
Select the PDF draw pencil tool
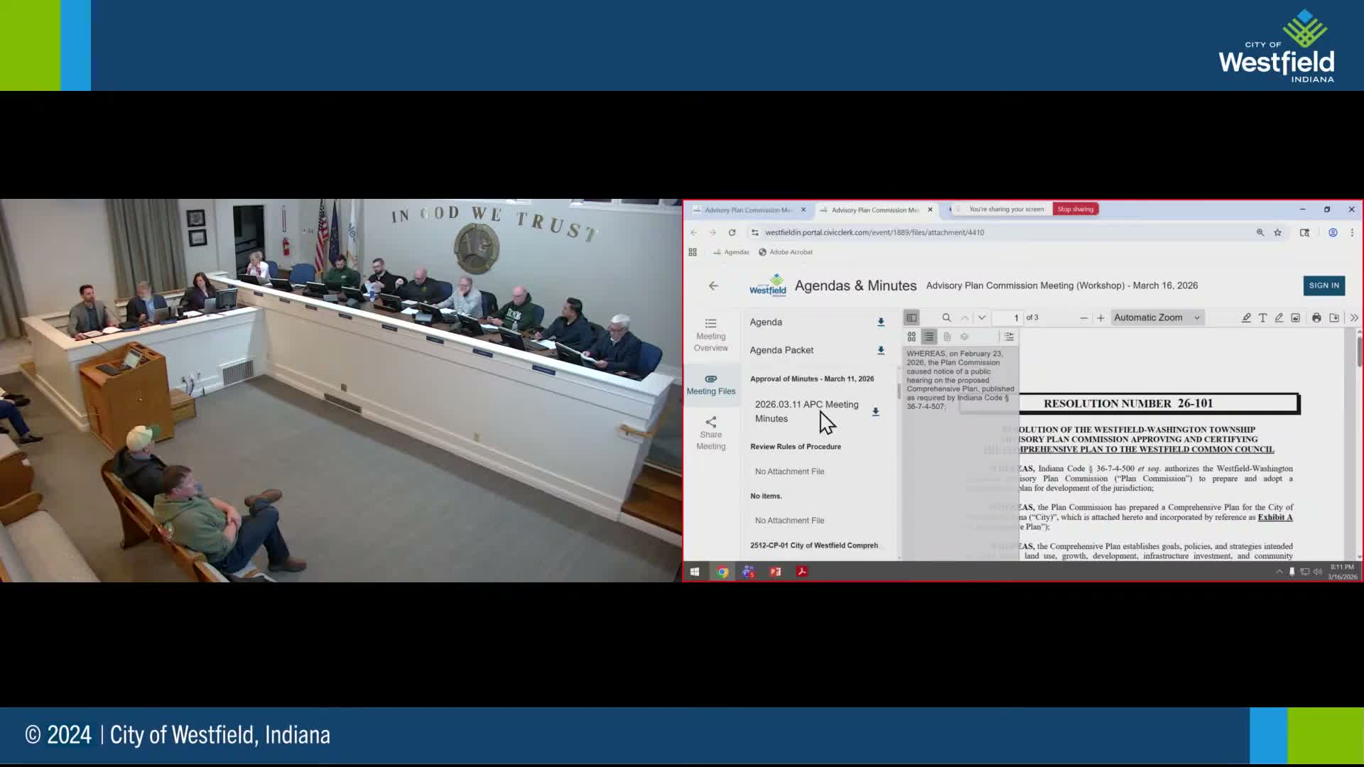tap(1279, 317)
